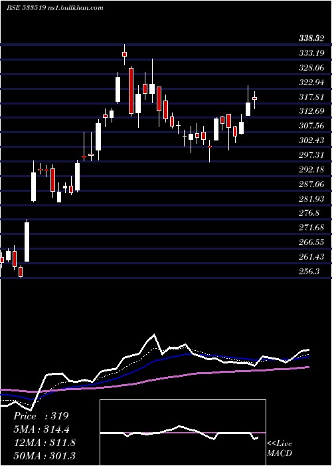
Task: Select the 333.19 price level label
Action: click(x=311, y=53)
